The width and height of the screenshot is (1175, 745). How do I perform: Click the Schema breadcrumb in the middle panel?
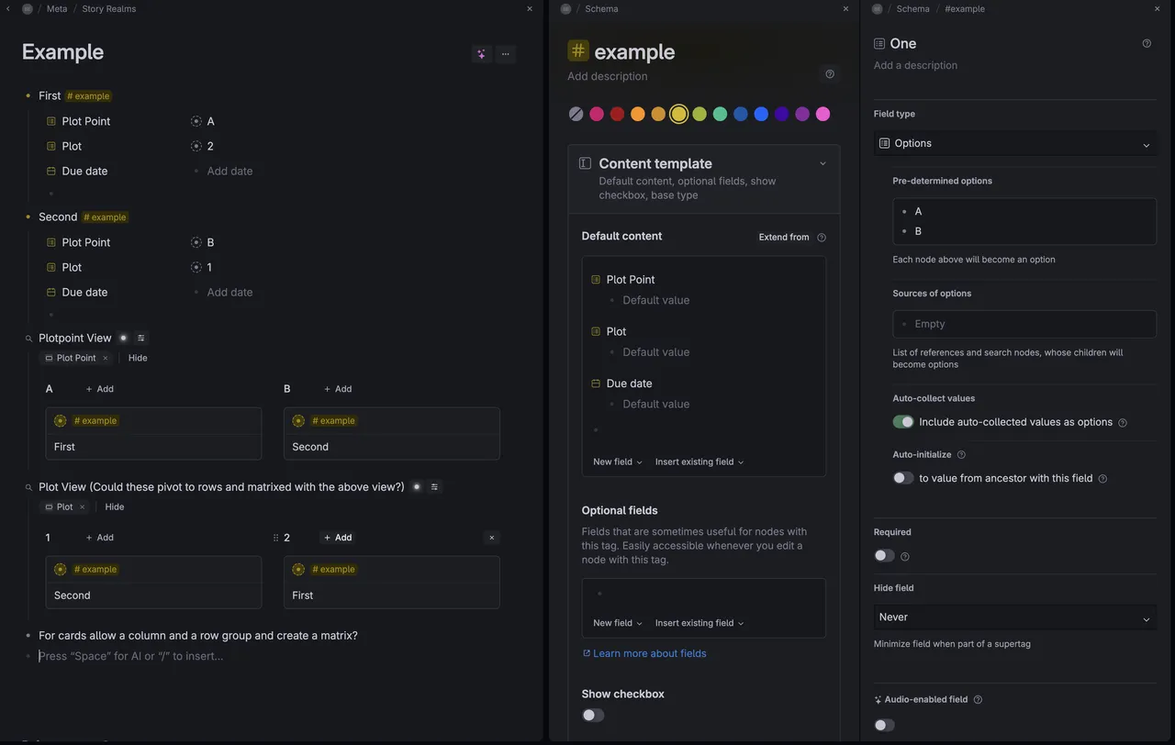click(601, 8)
